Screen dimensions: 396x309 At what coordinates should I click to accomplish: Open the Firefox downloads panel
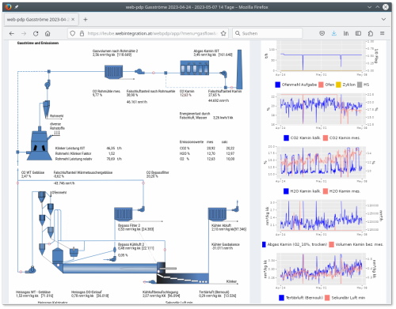tap(334, 33)
